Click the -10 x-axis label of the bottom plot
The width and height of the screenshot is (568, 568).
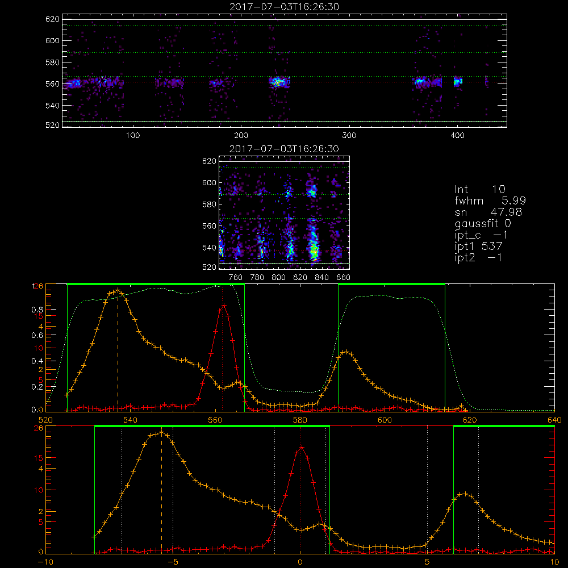(45, 562)
